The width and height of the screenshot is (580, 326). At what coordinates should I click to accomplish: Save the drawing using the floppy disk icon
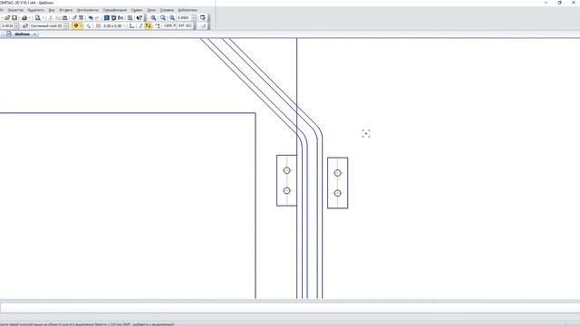pyautogui.click(x=14, y=18)
